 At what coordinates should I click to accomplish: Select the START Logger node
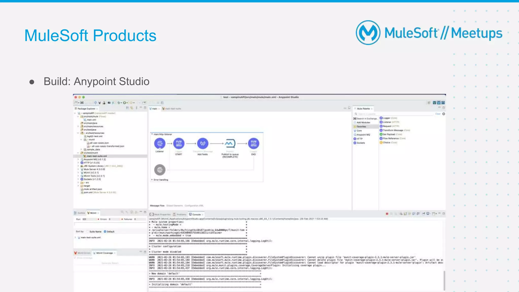179,144
